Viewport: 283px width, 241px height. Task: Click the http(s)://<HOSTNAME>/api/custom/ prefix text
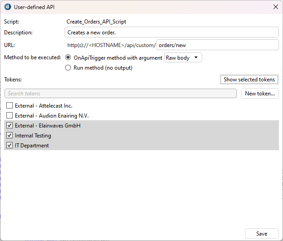pos(111,45)
